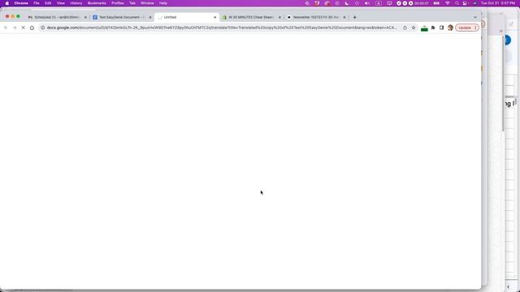Viewport: 520px width, 292px height.
Task: Click the recording timer 00:00:37
Action: [x=422, y=3]
